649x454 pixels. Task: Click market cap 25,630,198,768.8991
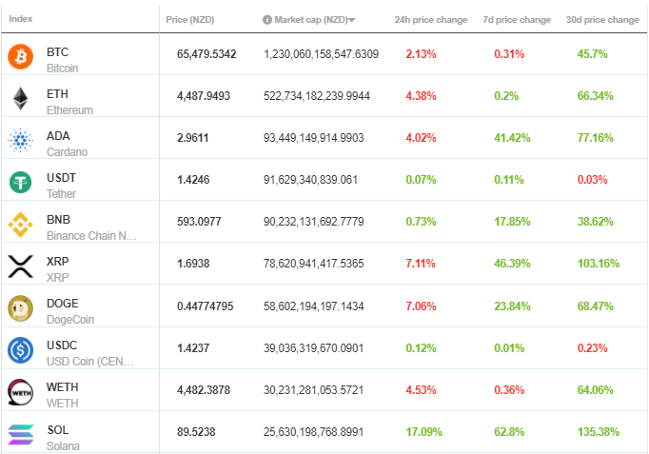click(313, 432)
